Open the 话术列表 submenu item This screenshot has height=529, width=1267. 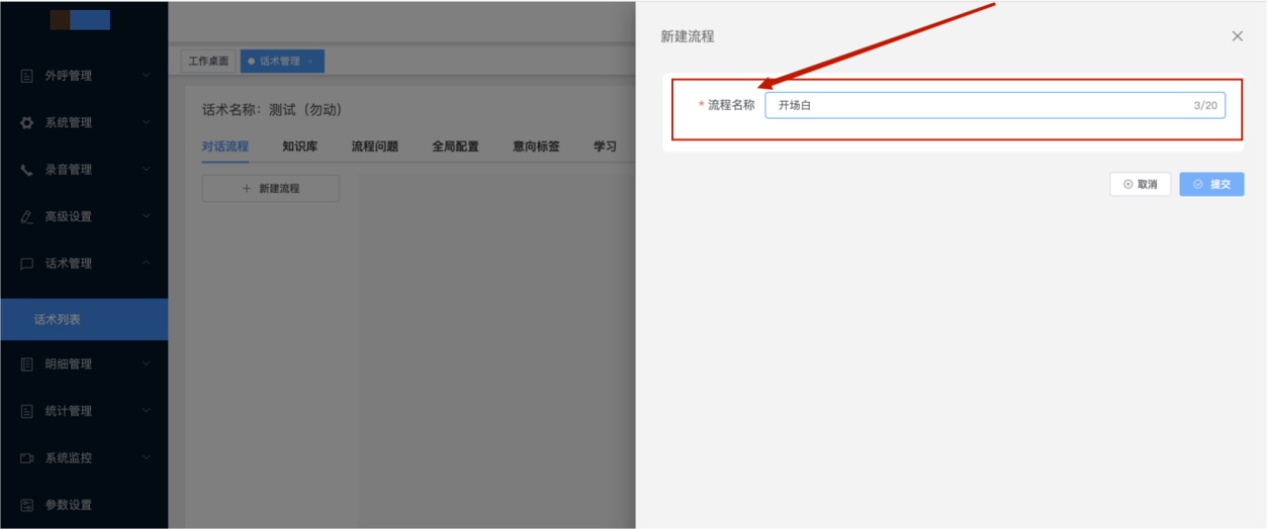(84, 319)
